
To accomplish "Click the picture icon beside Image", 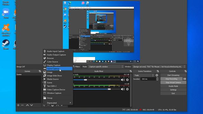I will 45,72.
